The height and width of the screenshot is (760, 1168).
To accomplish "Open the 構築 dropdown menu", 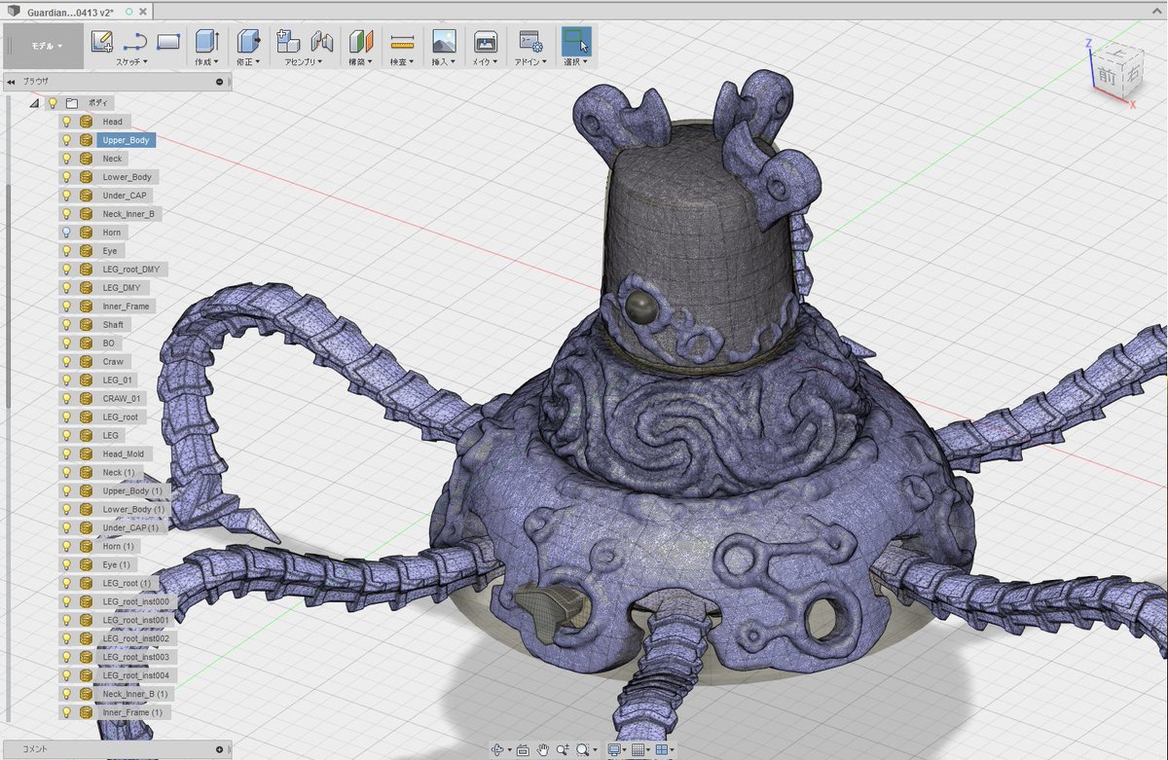I will pos(361,61).
